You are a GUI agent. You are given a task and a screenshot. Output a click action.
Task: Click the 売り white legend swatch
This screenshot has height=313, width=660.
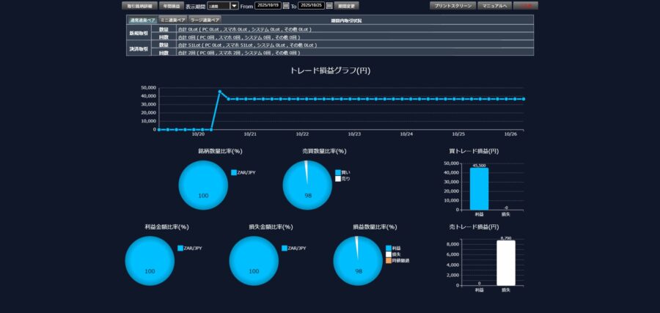337,178
